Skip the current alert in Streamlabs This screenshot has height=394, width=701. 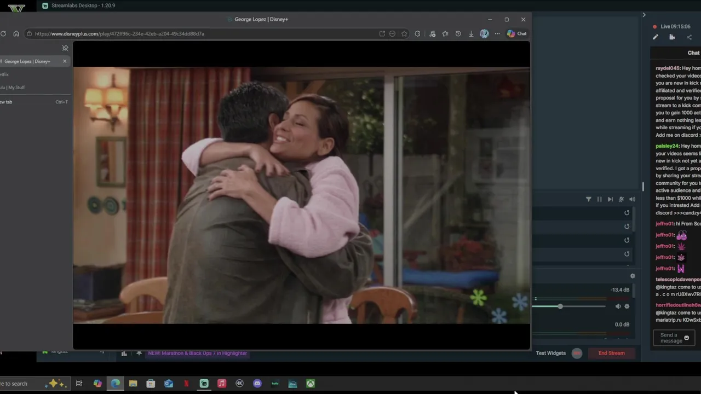(x=610, y=199)
